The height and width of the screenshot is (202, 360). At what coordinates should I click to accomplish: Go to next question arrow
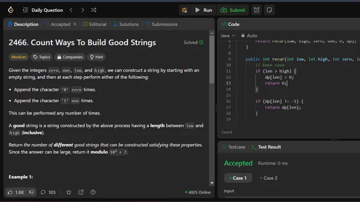pyautogui.click(x=83, y=10)
